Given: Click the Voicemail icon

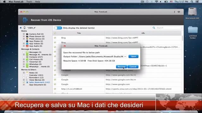Looking at the screenshot, I should tap(27, 62).
